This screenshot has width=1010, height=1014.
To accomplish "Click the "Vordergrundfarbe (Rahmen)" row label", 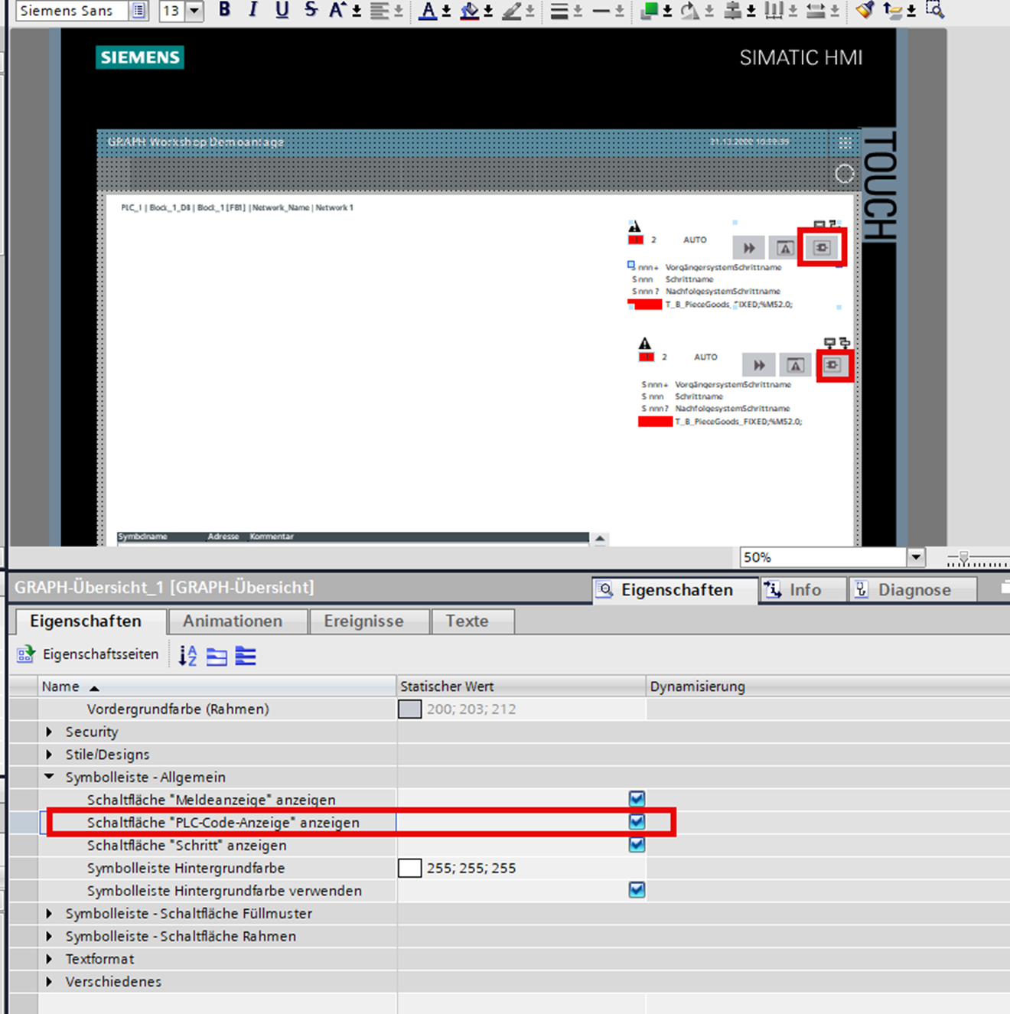I will click(178, 709).
